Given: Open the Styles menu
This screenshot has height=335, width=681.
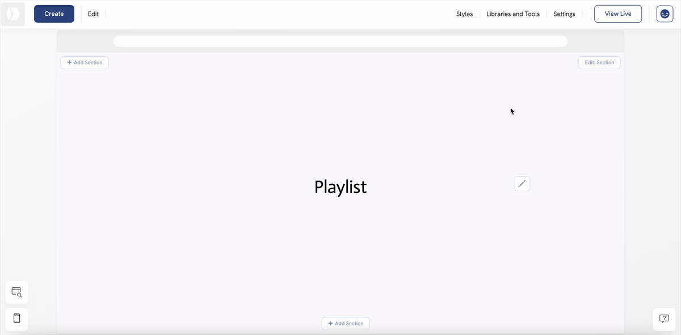Looking at the screenshot, I should pos(464,14).
